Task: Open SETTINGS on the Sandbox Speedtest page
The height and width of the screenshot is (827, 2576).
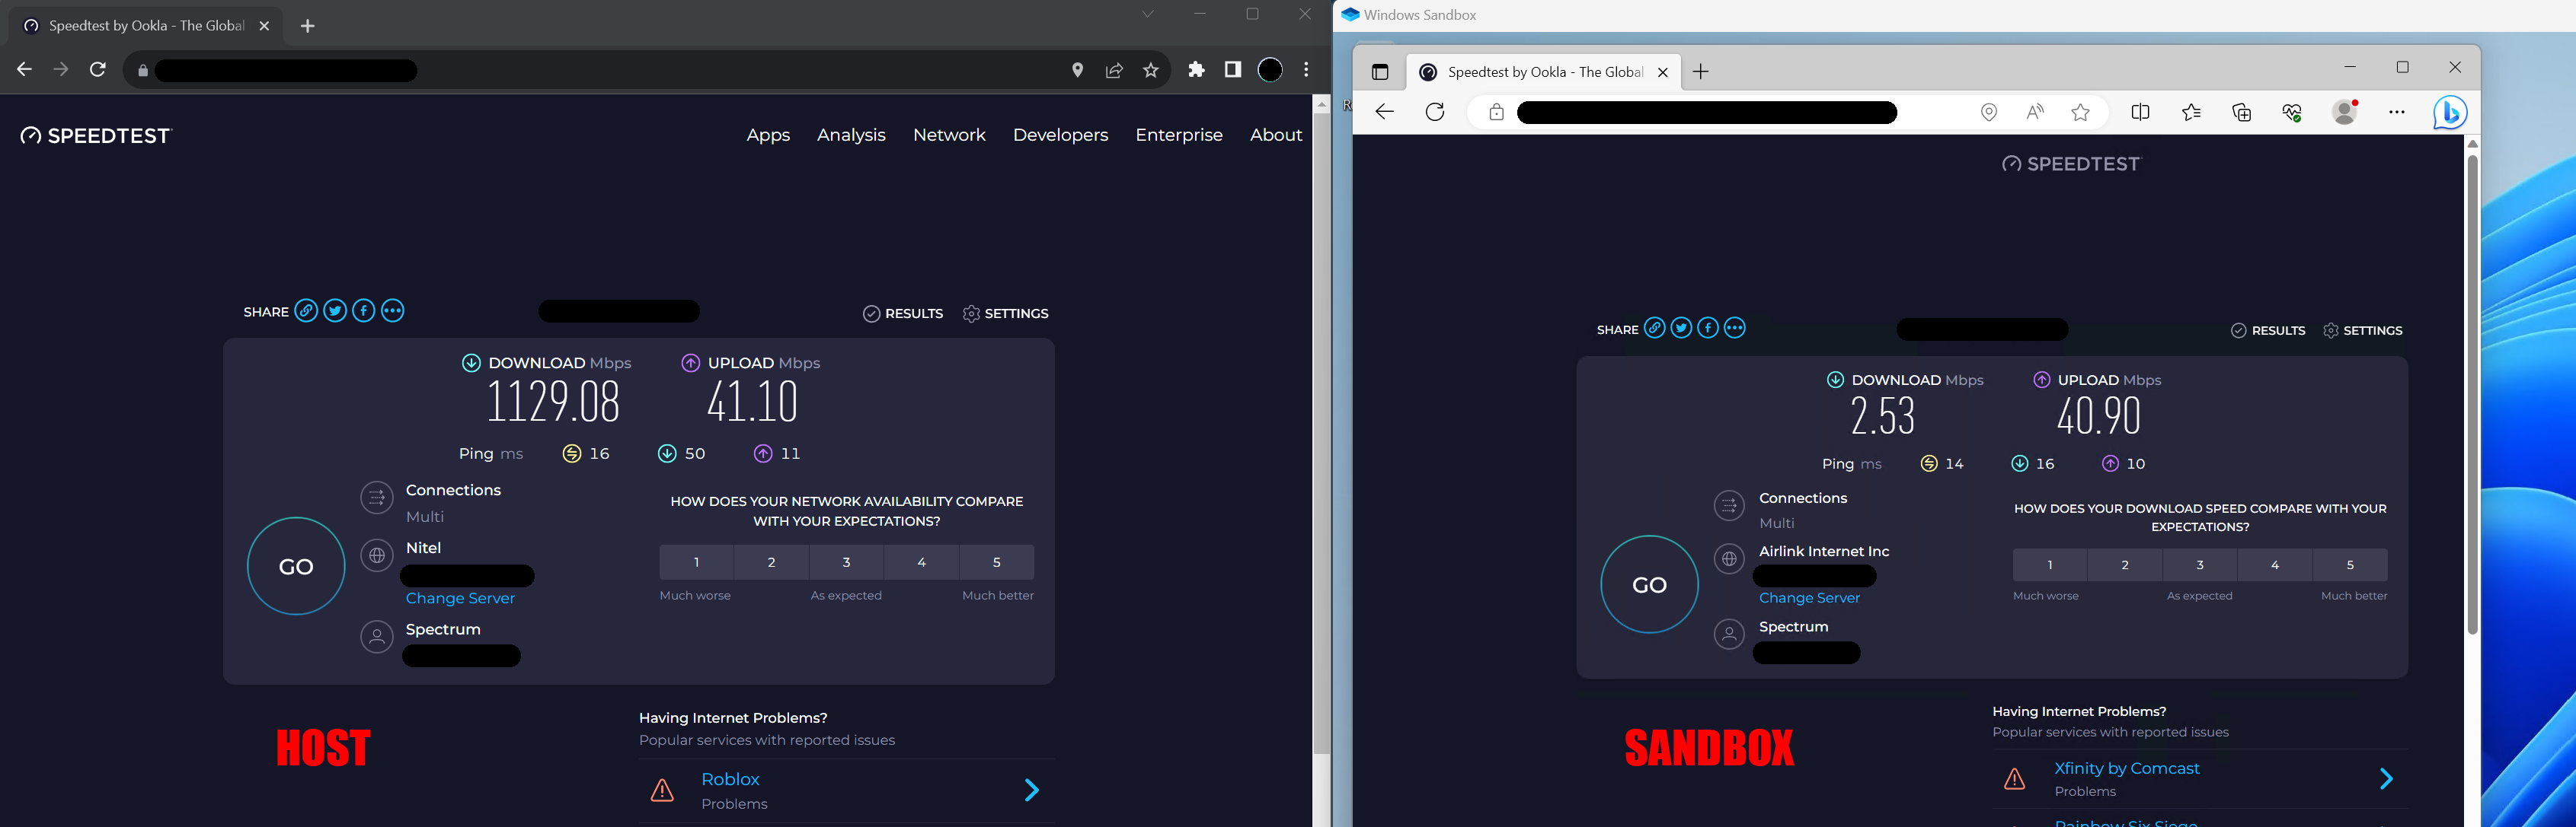Action: coord(2363,331)
